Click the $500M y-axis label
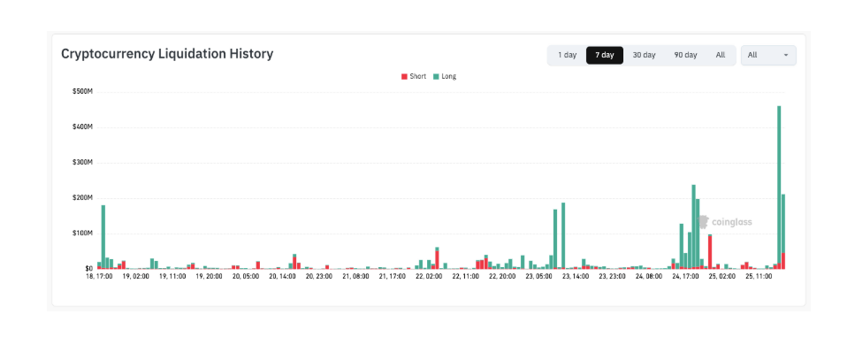 coord(83,92)
